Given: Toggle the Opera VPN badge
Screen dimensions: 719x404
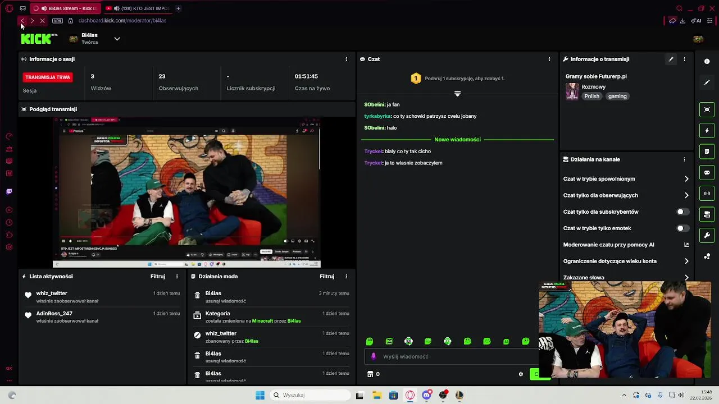Looking at the screenshot, I should [57, 21].
